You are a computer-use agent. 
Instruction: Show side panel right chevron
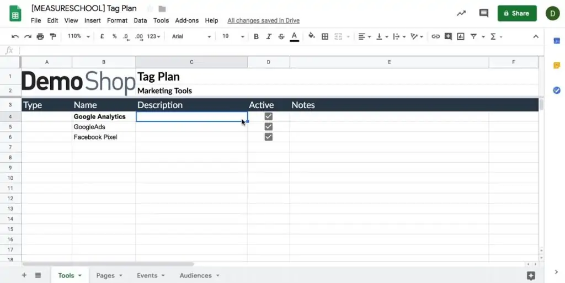556,272
